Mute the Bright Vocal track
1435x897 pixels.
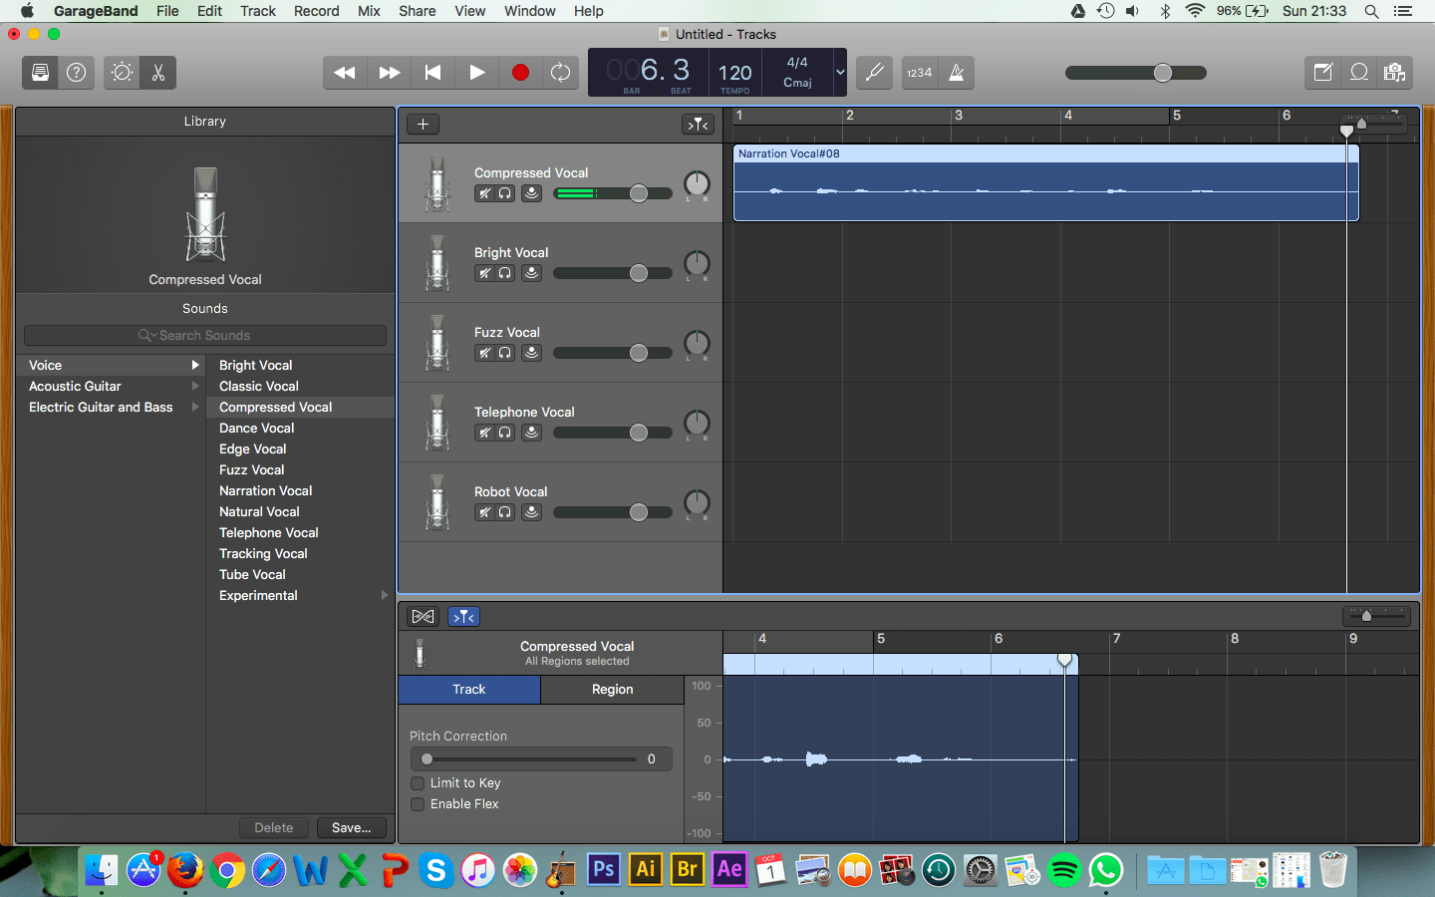point(484,273)
